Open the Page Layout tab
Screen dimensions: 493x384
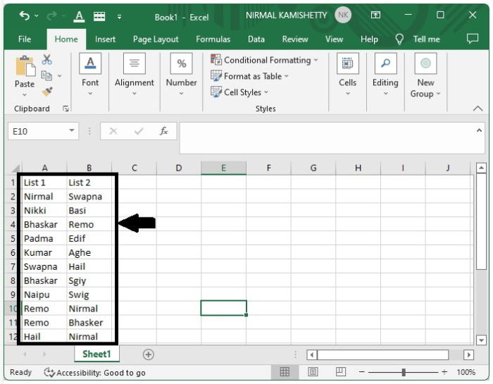156,39
